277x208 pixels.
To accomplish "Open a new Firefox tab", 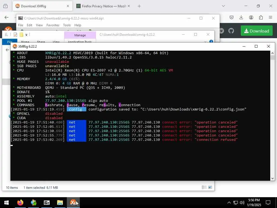I will point(139,6).
